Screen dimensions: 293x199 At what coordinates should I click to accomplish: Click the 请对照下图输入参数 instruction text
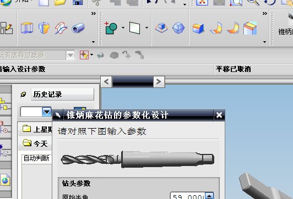[102, 131]
